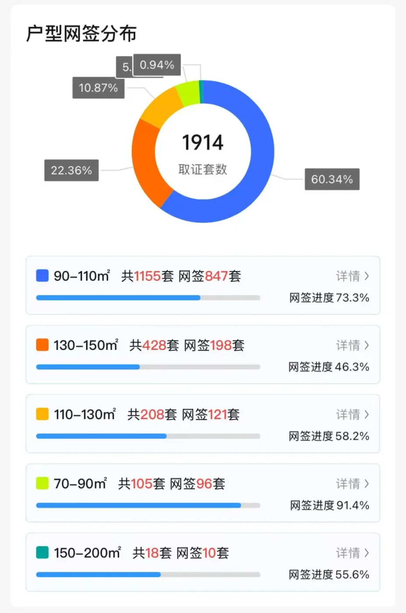Click the 0.94% chart label

[157, 65]
